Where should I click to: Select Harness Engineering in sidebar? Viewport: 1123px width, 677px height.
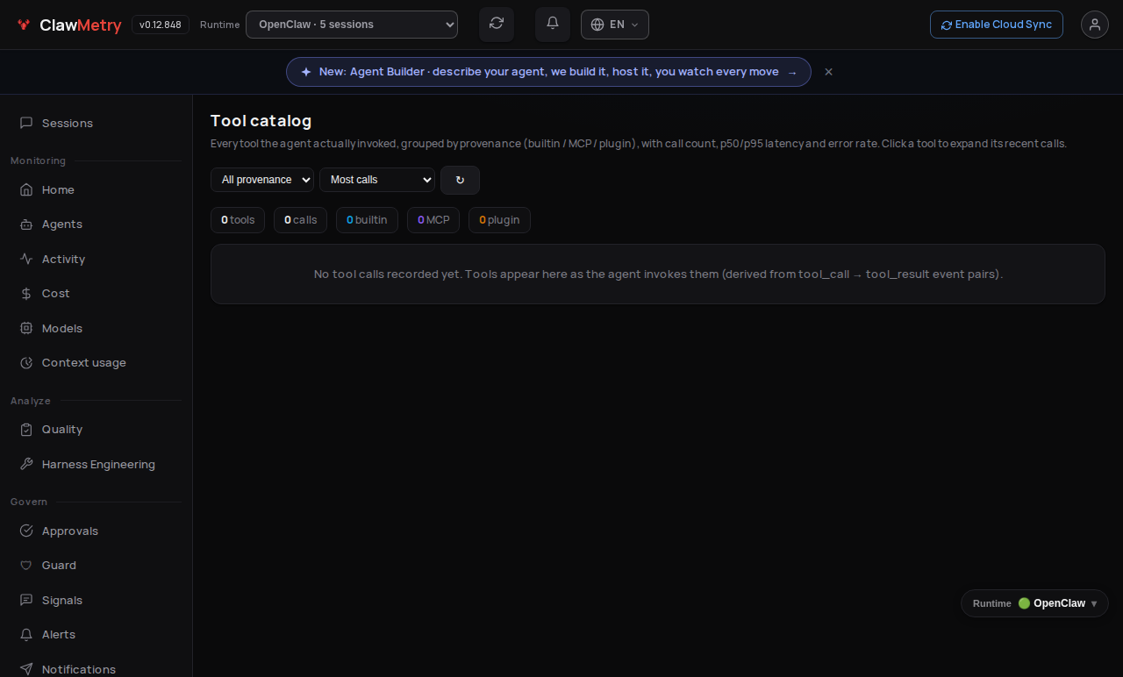tap(97, 464)
